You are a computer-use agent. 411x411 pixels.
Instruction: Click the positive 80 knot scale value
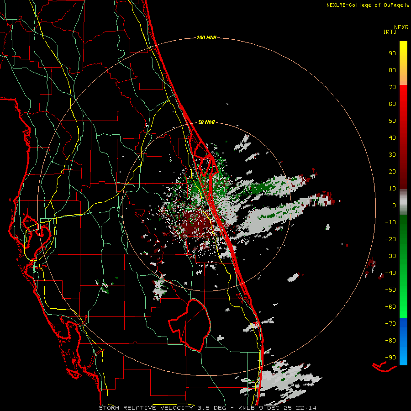click(392, 70)
